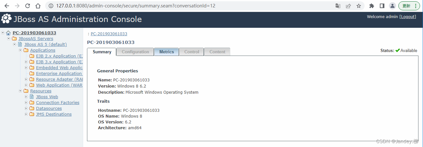Open the Enterprise Application link

[59, 74]
